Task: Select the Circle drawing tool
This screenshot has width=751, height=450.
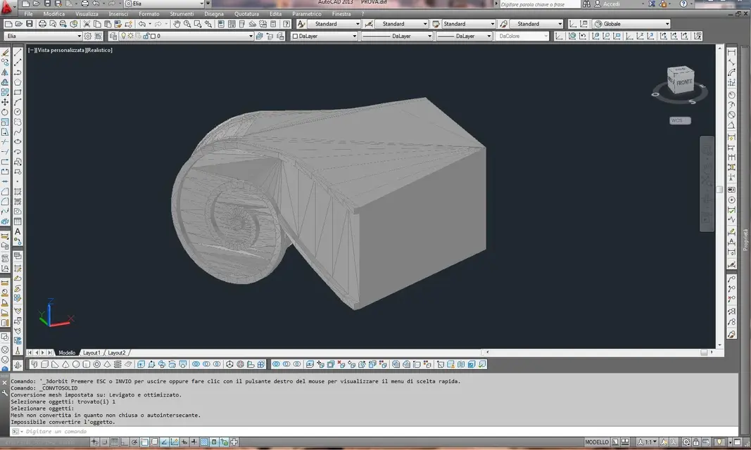Action: (18, 112)
